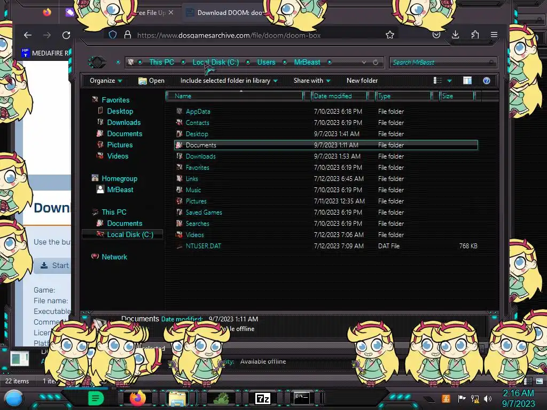Viewport: 547px width, 410px height.
Task: Open Explorer help icon
Action: [486, 81]
